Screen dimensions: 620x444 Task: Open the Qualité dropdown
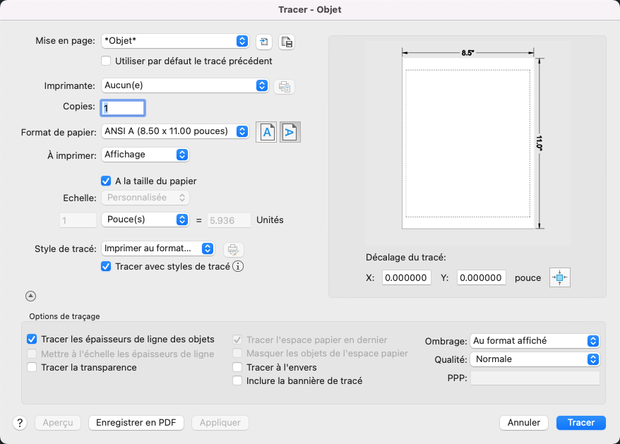pyautogui.click(x=535, y=359)
